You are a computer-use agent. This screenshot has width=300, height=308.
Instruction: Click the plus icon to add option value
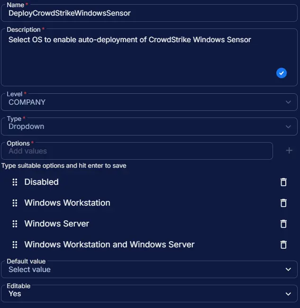pyautogui.click(x=289, y=151)
